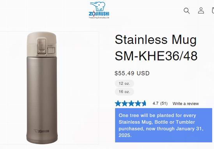Open the (51) review count

point(164,103)
